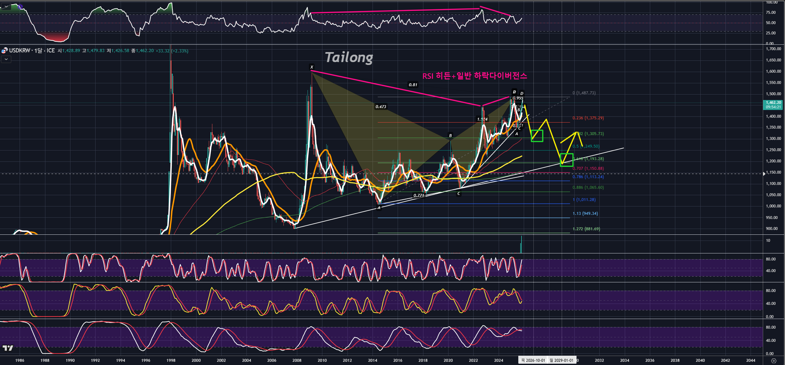The width and height of the screenshot is (785, 365).
Task: Click the X point label of harmonic pattern
Action: click(x=311, y=67)
